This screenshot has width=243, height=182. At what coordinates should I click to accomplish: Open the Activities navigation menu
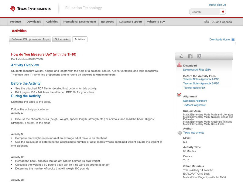tap(52, 22)
